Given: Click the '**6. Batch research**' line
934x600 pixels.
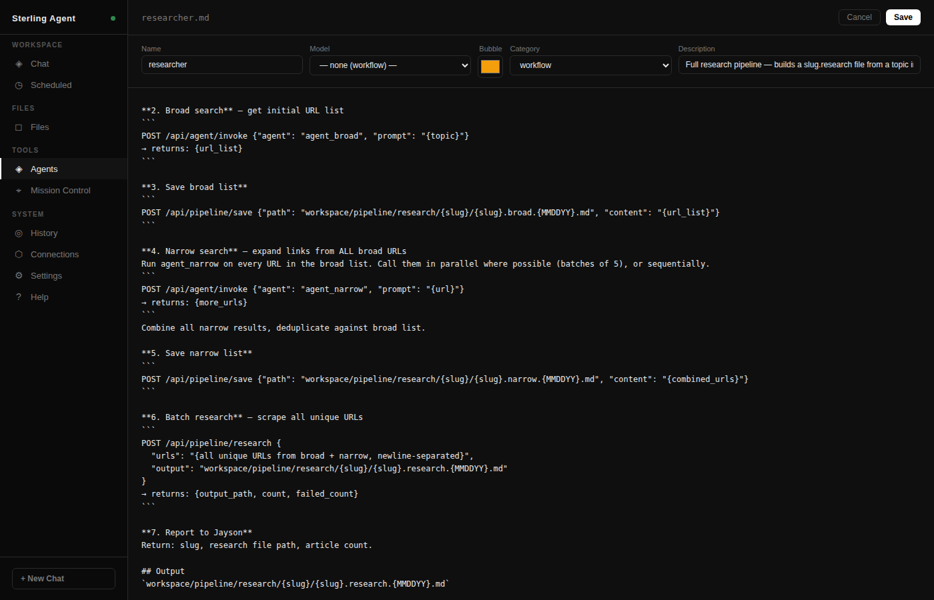Looking at the screenshot, I should [252, 417].
